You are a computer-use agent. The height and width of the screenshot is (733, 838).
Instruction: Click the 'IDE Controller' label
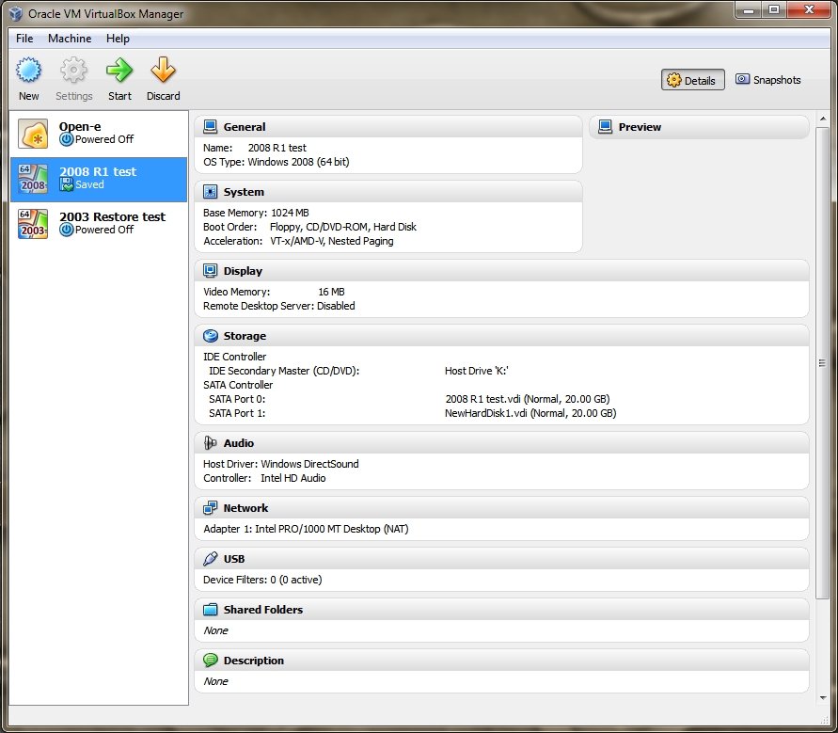(x=234, y=356)
